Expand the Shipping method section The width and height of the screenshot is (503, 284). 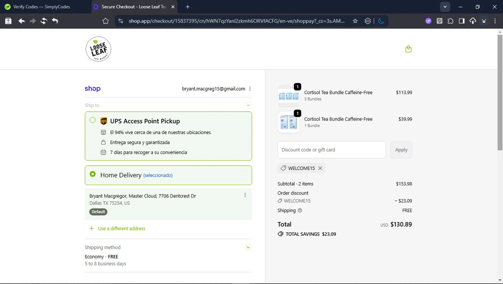(248, 247)
